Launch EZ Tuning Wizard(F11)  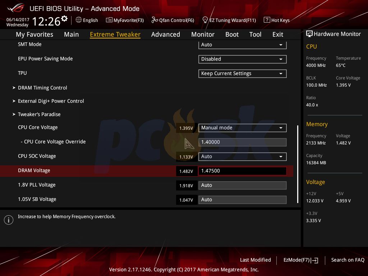[229, 20]
